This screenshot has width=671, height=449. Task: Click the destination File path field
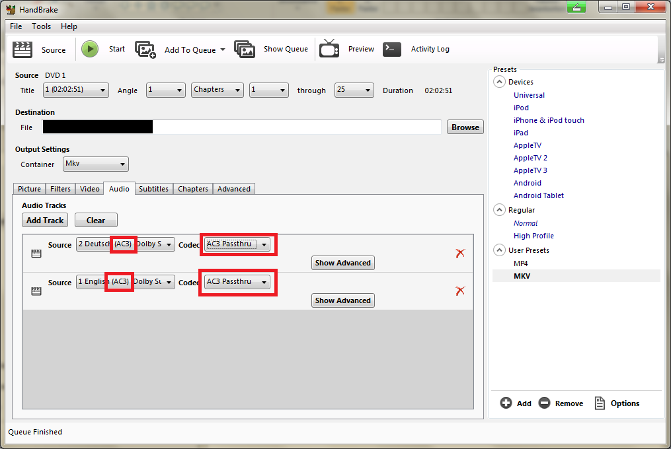pyautogui.click(x=242, y=127)
